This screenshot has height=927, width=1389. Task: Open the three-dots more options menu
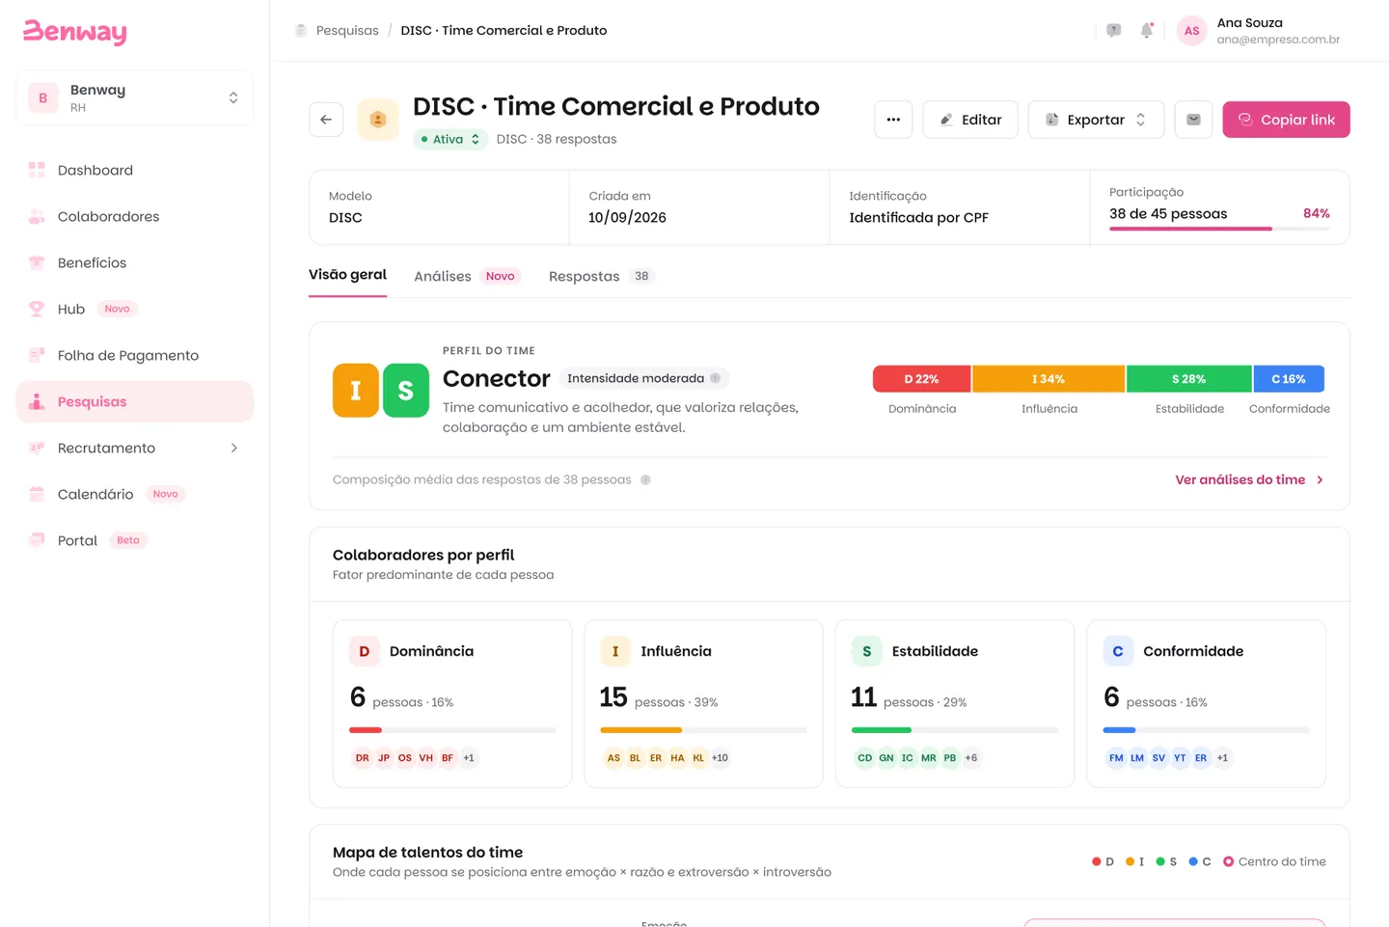coord(893,120)
